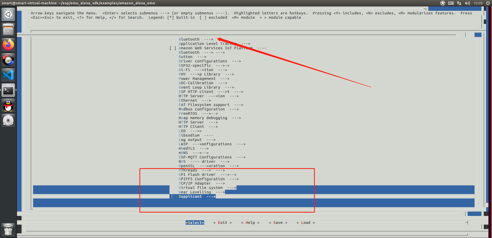Open the camera-lens app icon in the dock
Screen dimensions: 492x238
point(8,60)
